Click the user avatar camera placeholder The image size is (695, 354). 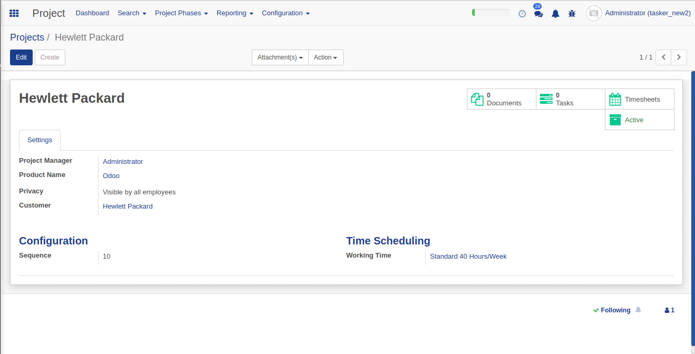pos(594,13)
